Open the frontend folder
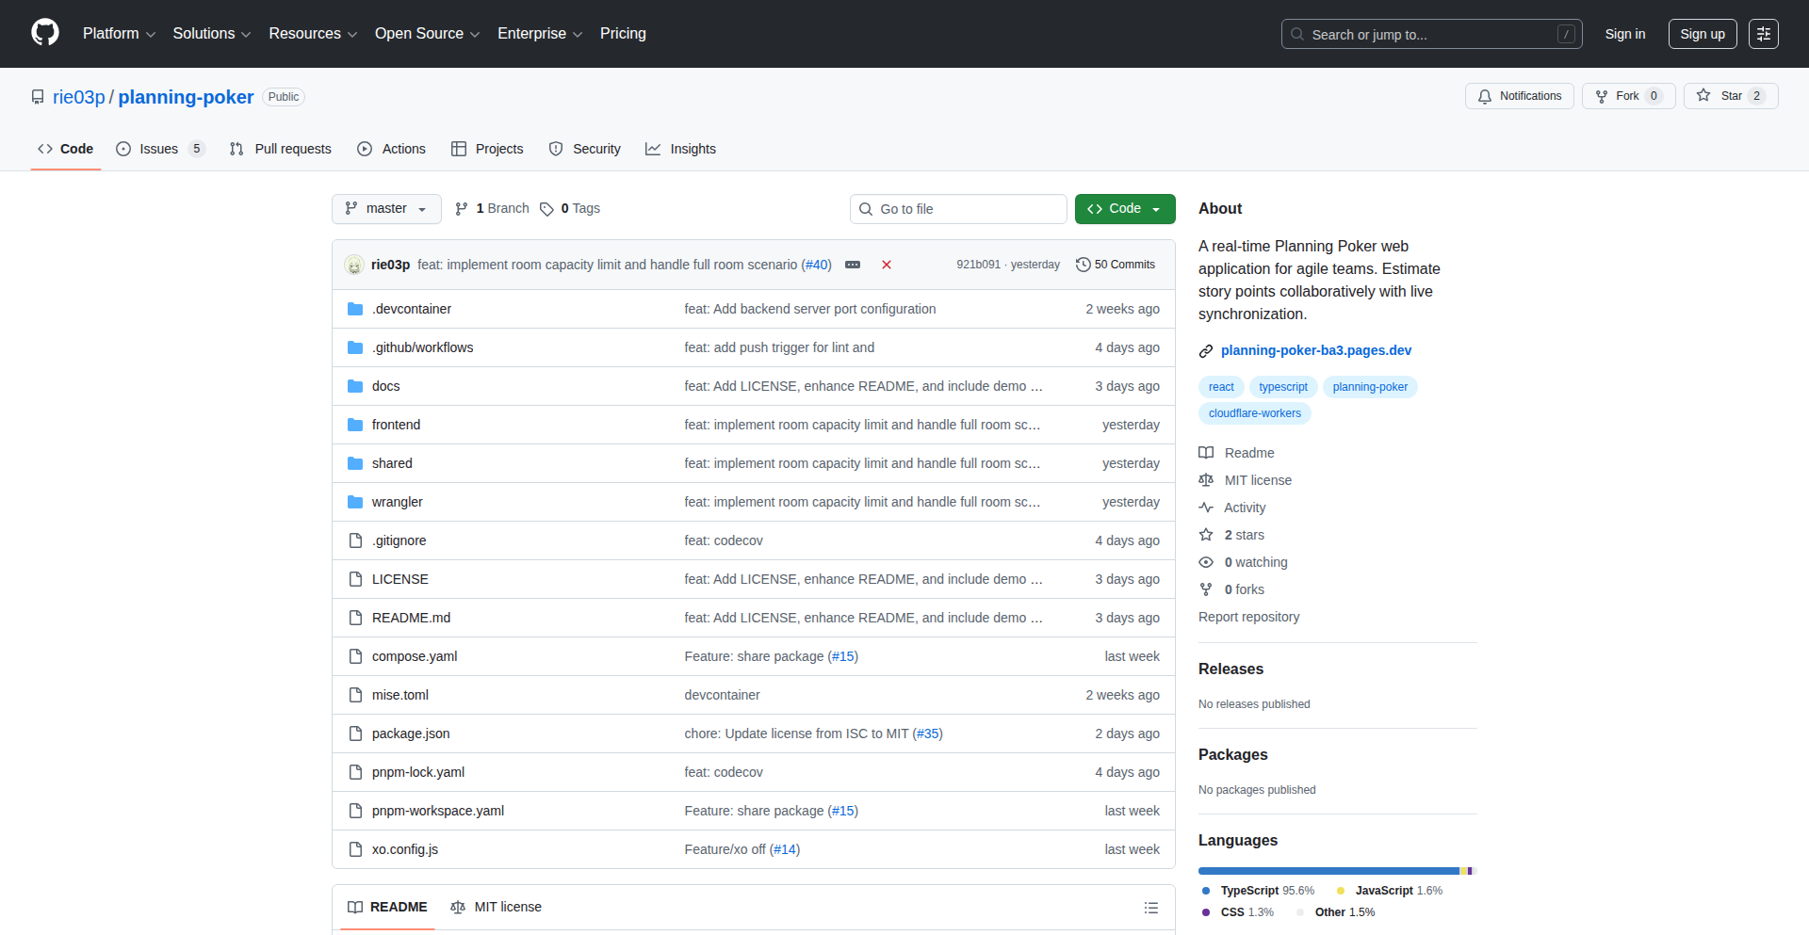 pyautogui.click(x=396, y=425)
